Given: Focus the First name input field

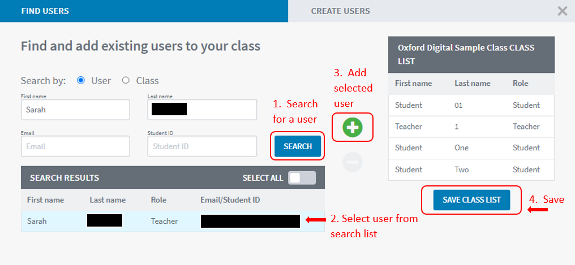Looking at the screenshot, I should click(x=75, y=110).
